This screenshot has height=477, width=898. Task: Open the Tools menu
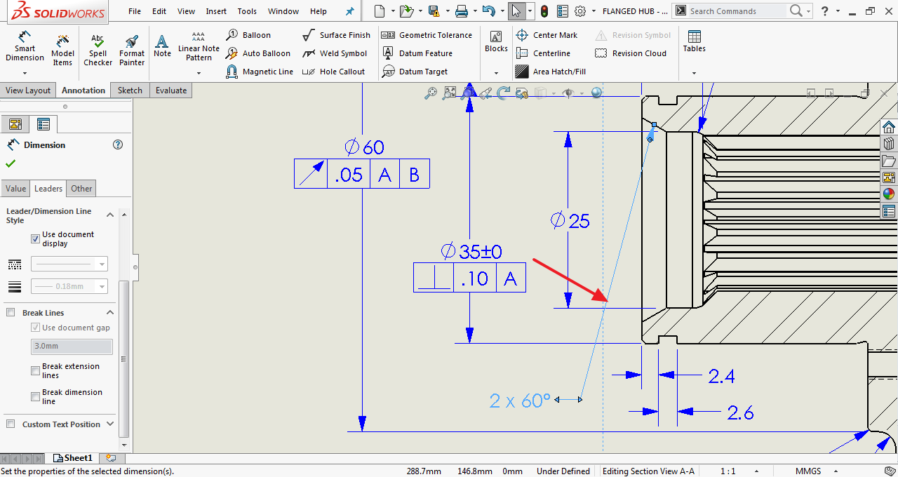[247, 11]
